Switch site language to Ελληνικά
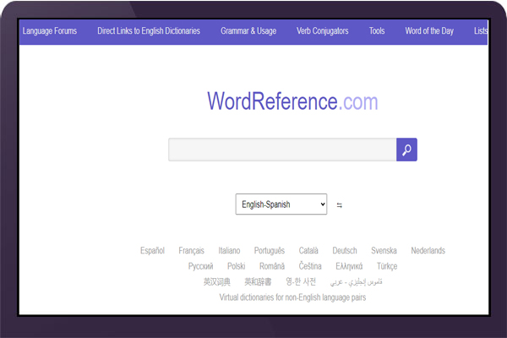Screen dimensions: 507x338 pos(349,266)
